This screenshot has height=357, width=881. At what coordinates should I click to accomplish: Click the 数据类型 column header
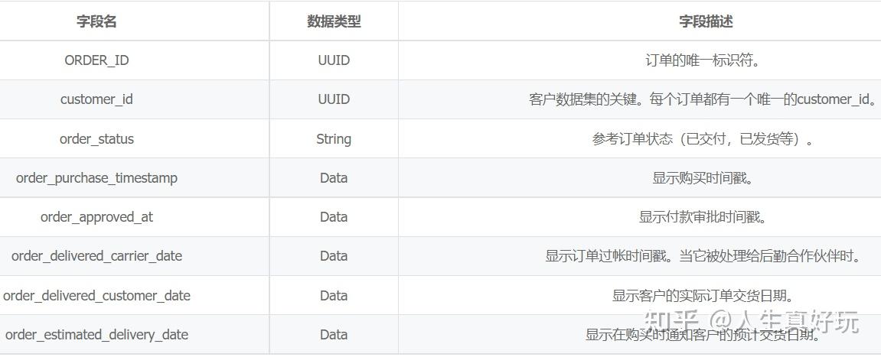334,21
